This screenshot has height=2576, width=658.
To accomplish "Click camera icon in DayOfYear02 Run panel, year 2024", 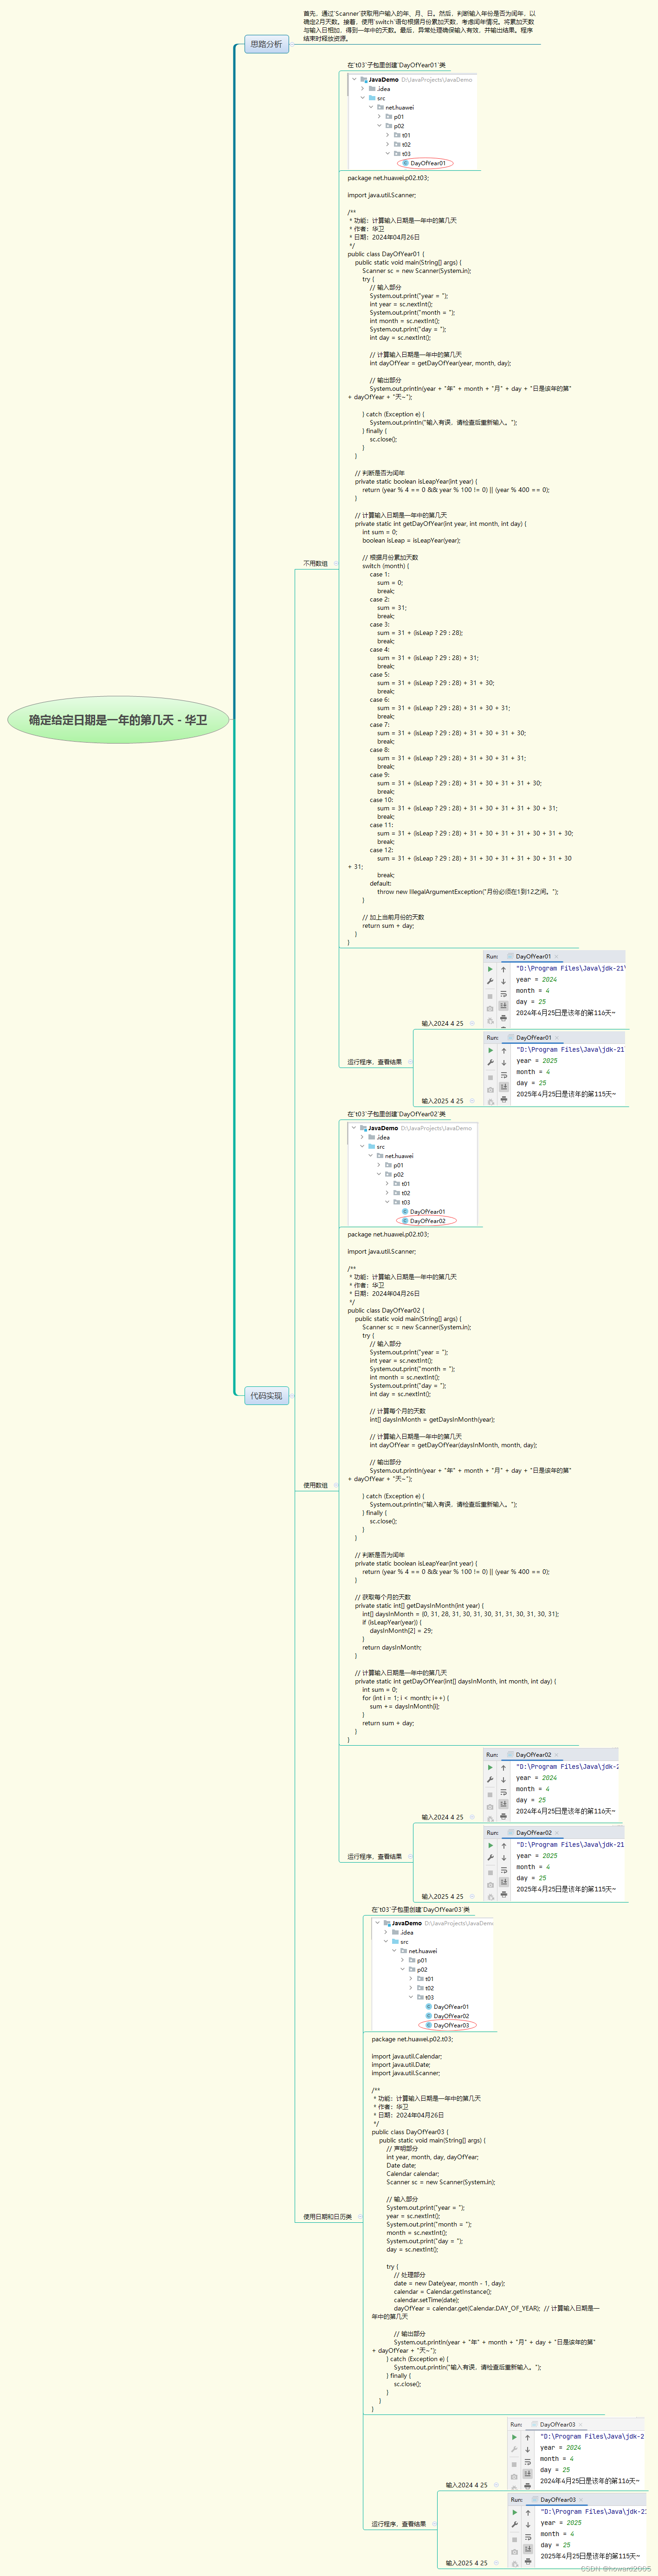I will pos(490,1807).
